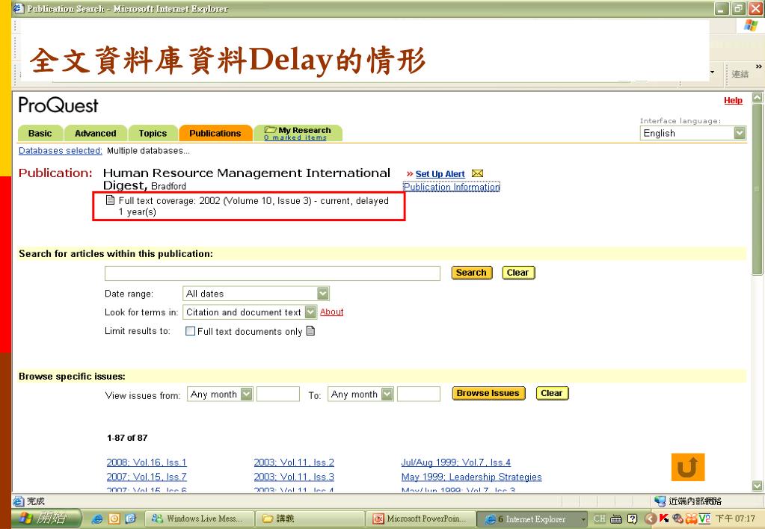
Task: Click the full text coverage document icon
Action: pos(110,200)
